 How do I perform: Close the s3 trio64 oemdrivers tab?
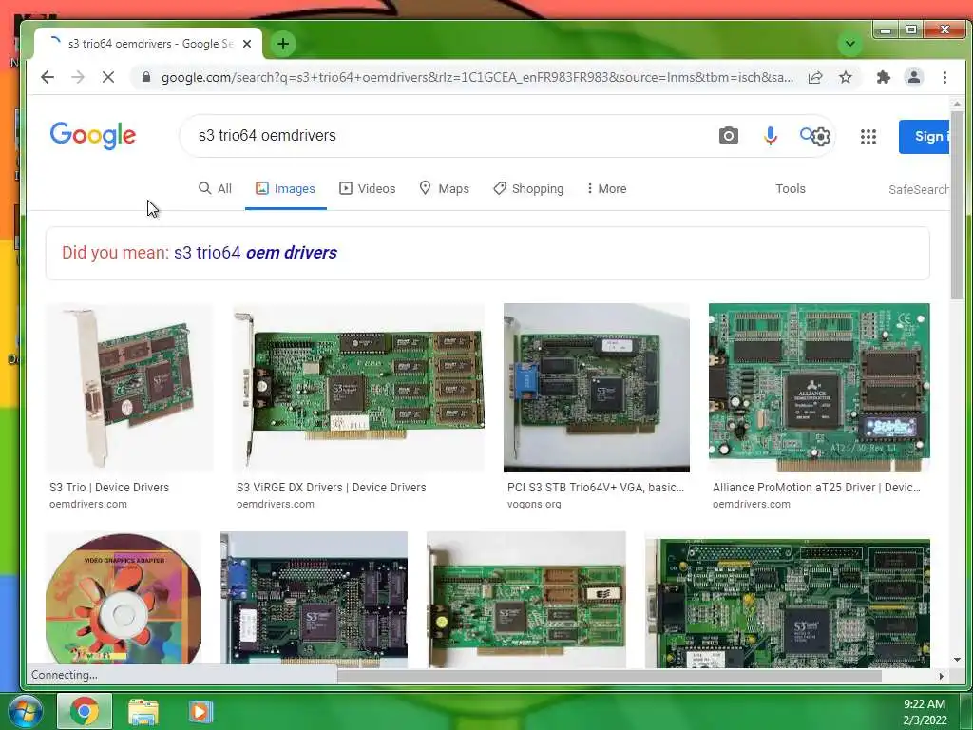(x=247, y=44)
